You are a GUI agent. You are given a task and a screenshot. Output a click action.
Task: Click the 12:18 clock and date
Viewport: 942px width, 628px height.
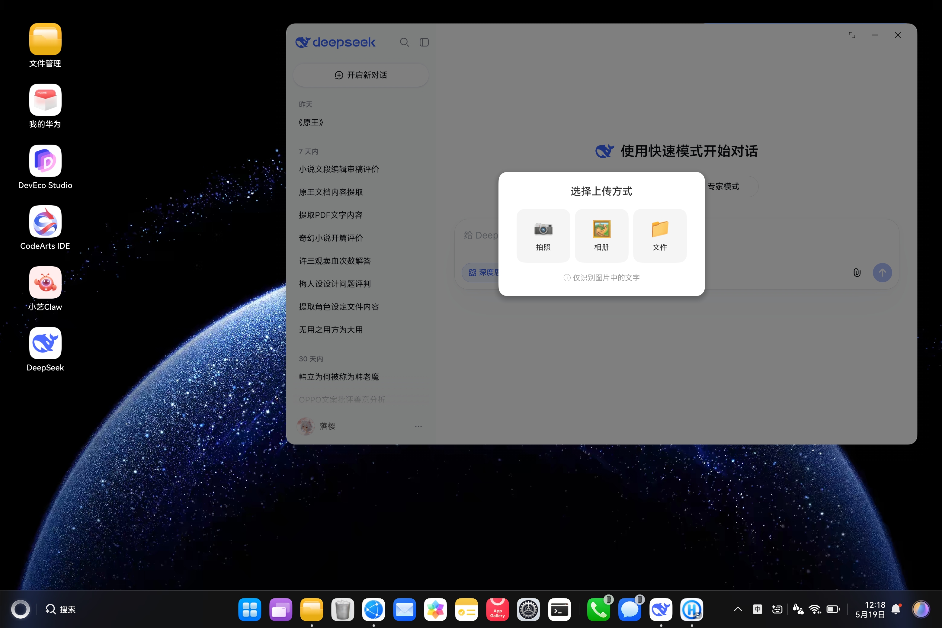871,609
